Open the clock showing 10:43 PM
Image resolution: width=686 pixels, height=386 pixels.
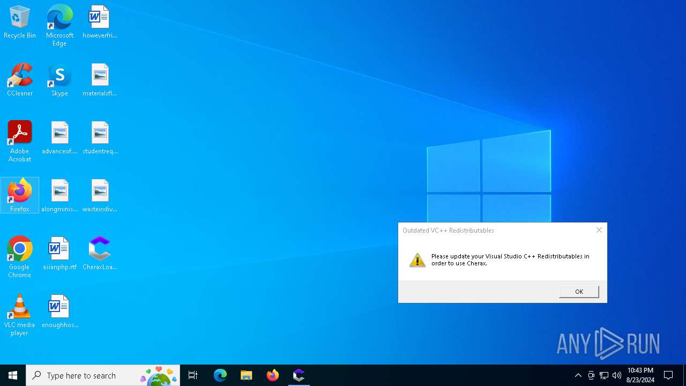coord(640,375)
